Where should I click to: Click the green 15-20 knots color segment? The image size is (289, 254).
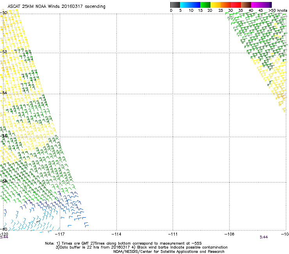click(x=205, y=5)
